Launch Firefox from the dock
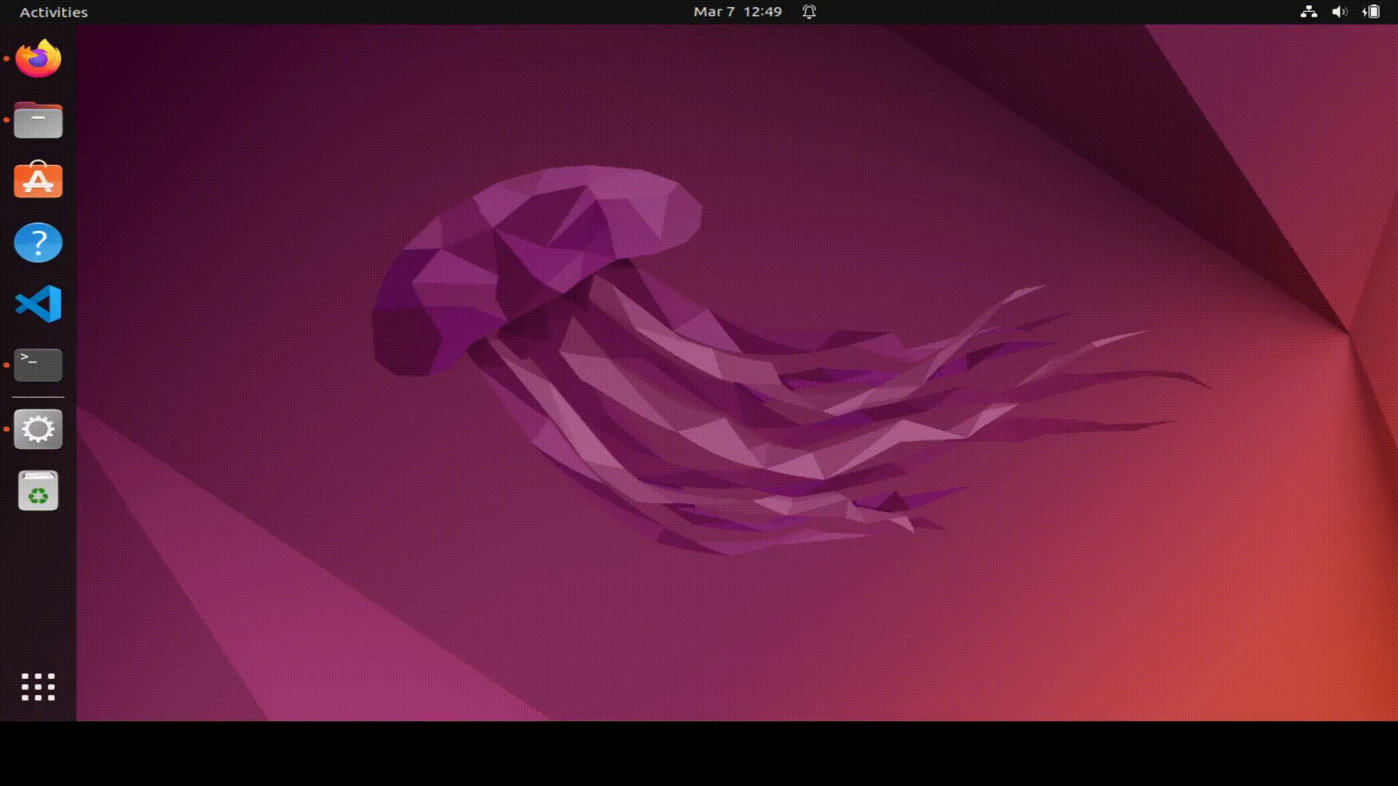This screenshot has width=1398, height=786. click(x=38, y=58)
